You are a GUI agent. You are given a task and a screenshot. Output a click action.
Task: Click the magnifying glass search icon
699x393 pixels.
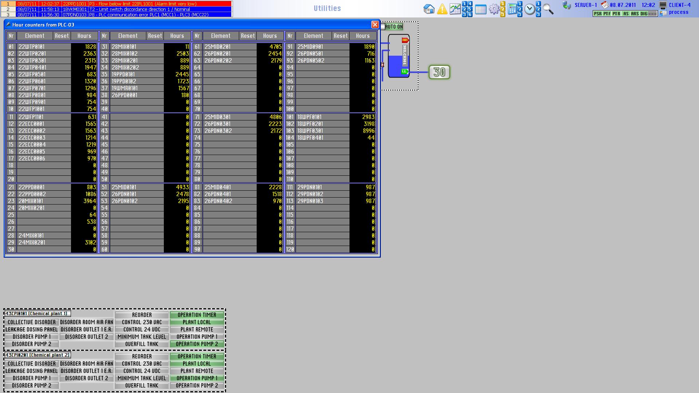548,9
